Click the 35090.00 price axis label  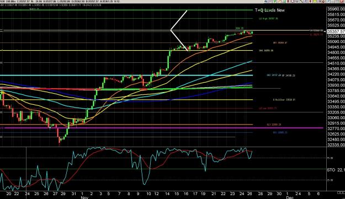pyautogui.click(x=336, y=41)
